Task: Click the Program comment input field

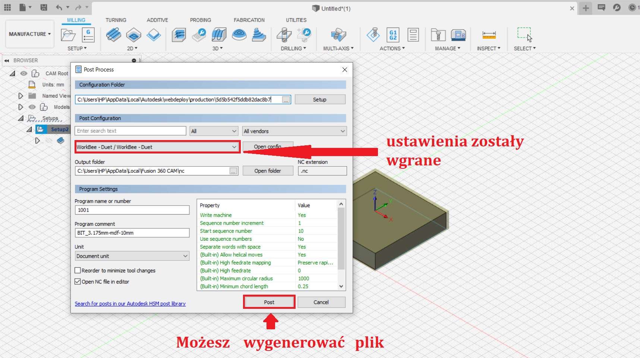Action: coord(132,233)
